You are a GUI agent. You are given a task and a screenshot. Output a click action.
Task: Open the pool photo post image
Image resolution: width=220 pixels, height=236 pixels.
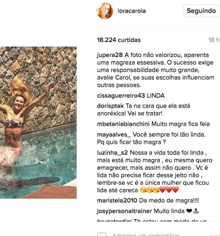point(38,123)
